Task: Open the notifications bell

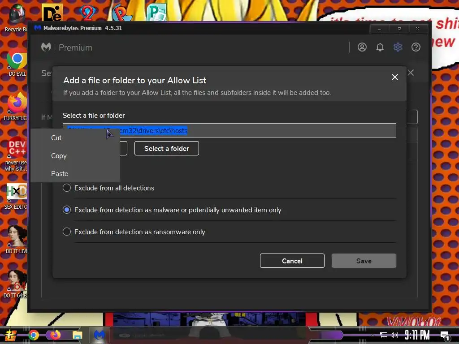Action: 380,47
